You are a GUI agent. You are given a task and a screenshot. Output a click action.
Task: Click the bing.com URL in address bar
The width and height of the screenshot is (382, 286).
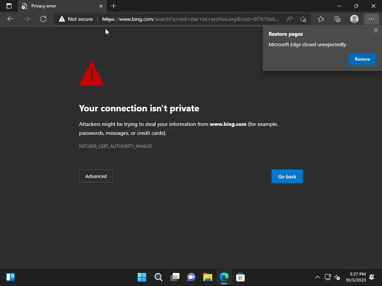(191, 19)
